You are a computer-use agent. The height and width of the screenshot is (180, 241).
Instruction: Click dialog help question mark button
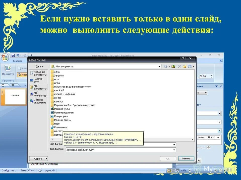click(x=183, y=58)
